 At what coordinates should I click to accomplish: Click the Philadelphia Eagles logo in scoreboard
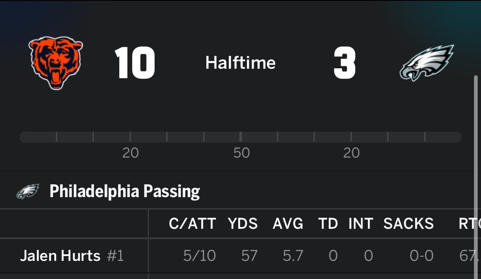tap(427, 63)
